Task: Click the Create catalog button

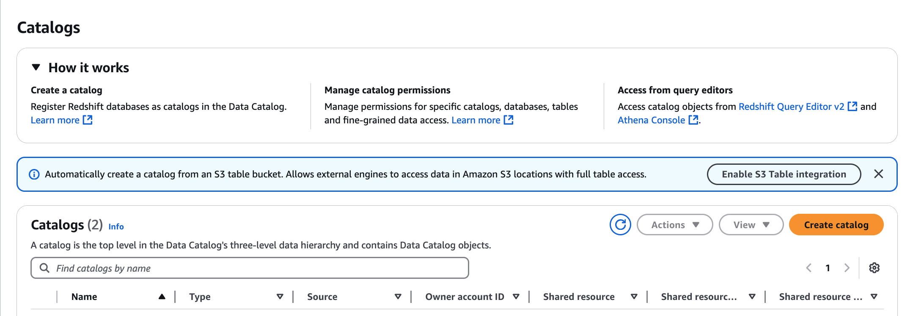Action: coord(836,225)
